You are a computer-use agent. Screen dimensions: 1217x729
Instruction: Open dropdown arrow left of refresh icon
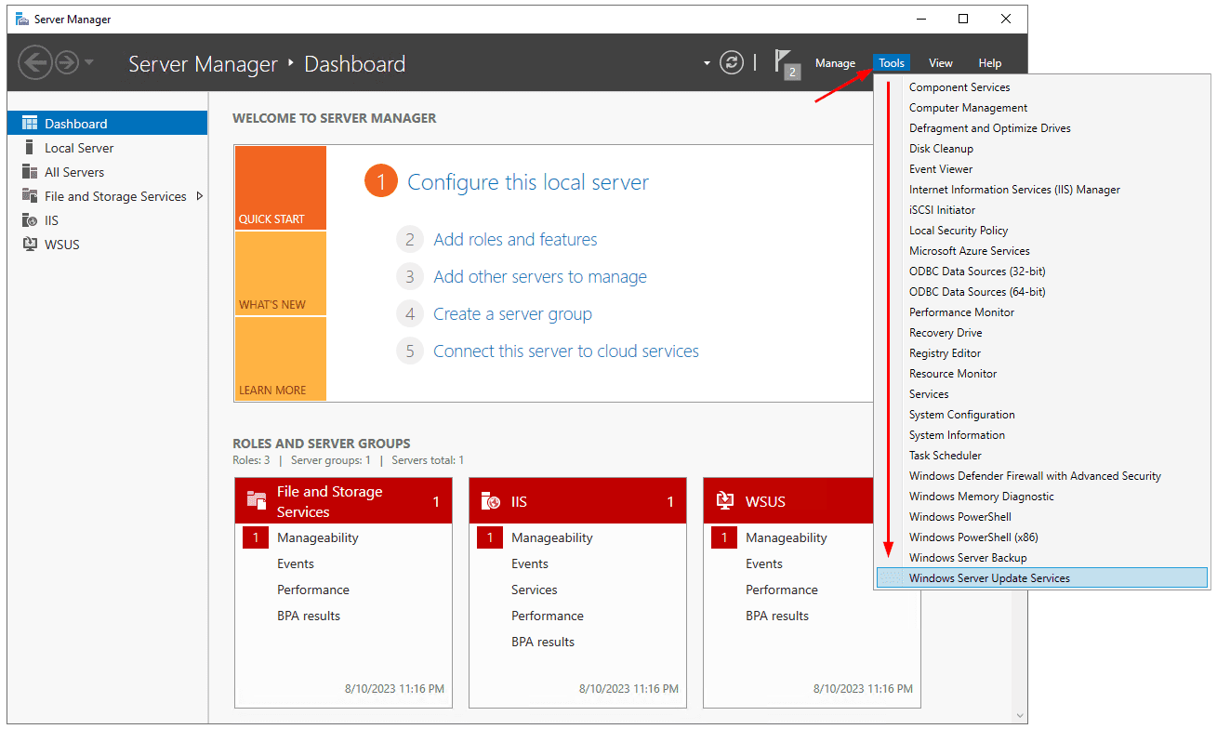pyautogui.click(x=707, y=63)
